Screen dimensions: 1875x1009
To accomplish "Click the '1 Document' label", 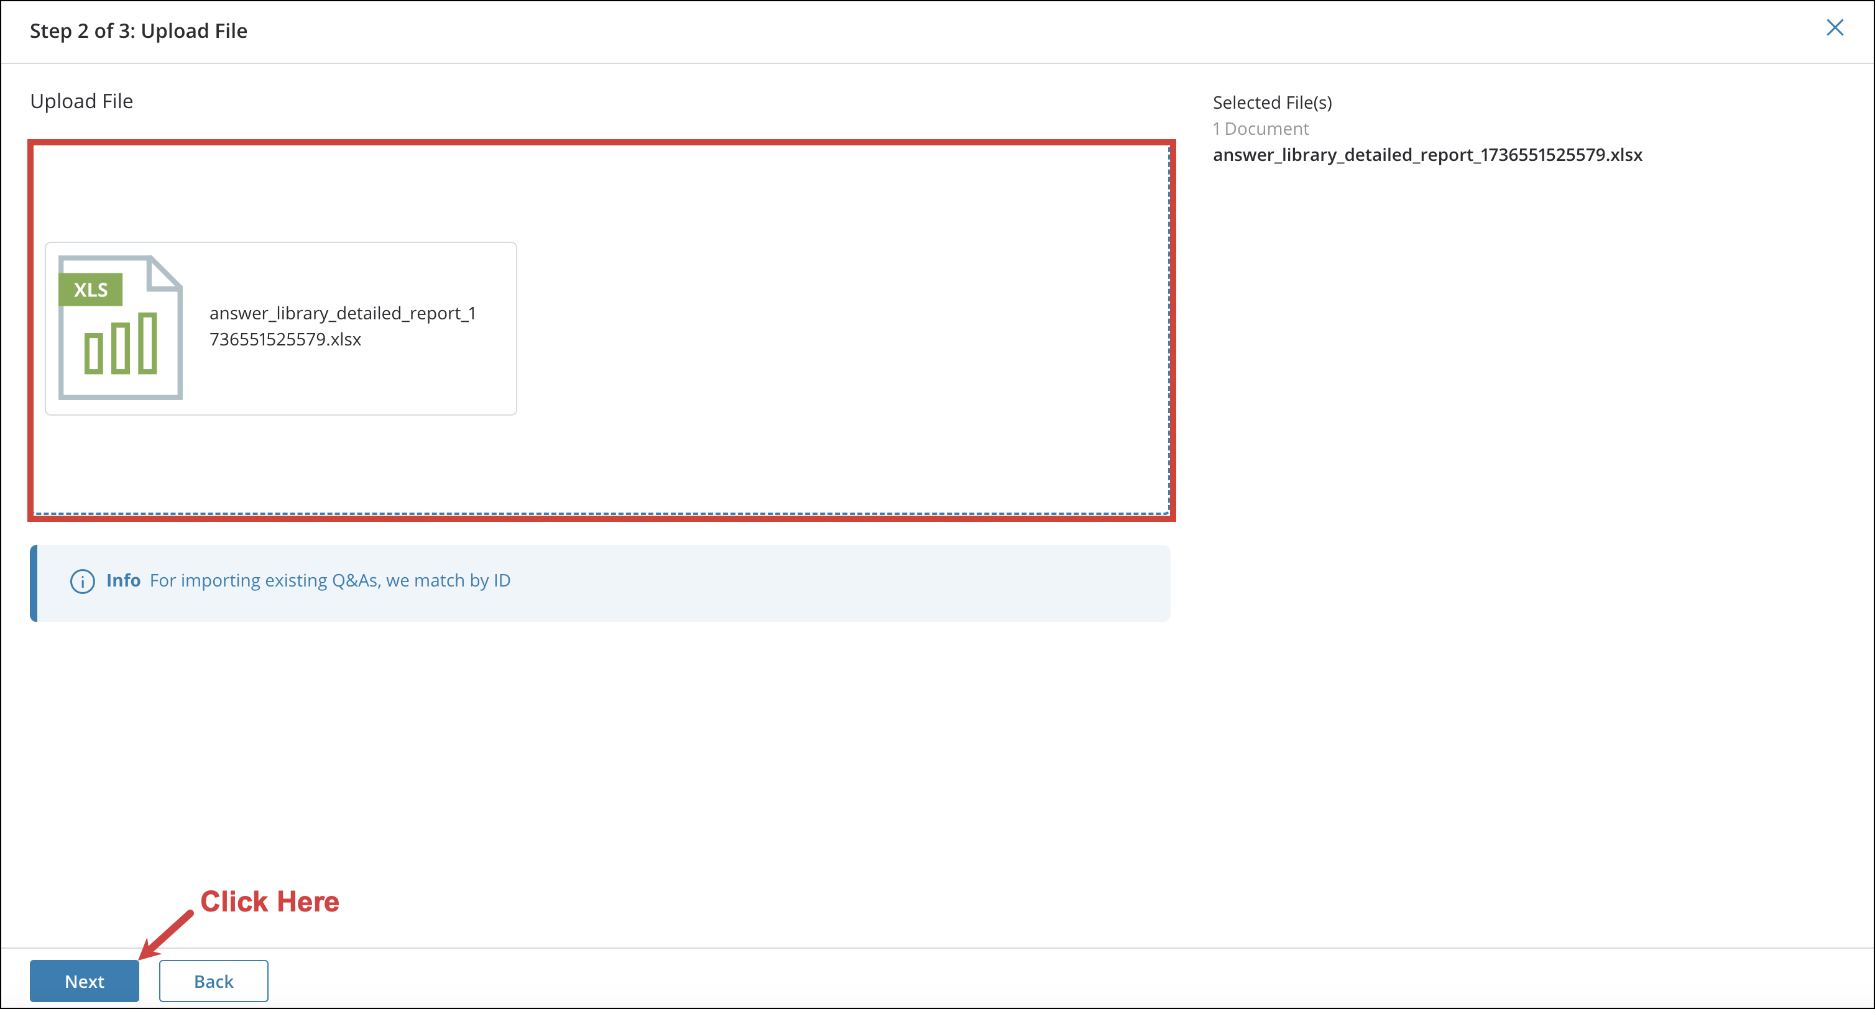I will pos(1261,128).
